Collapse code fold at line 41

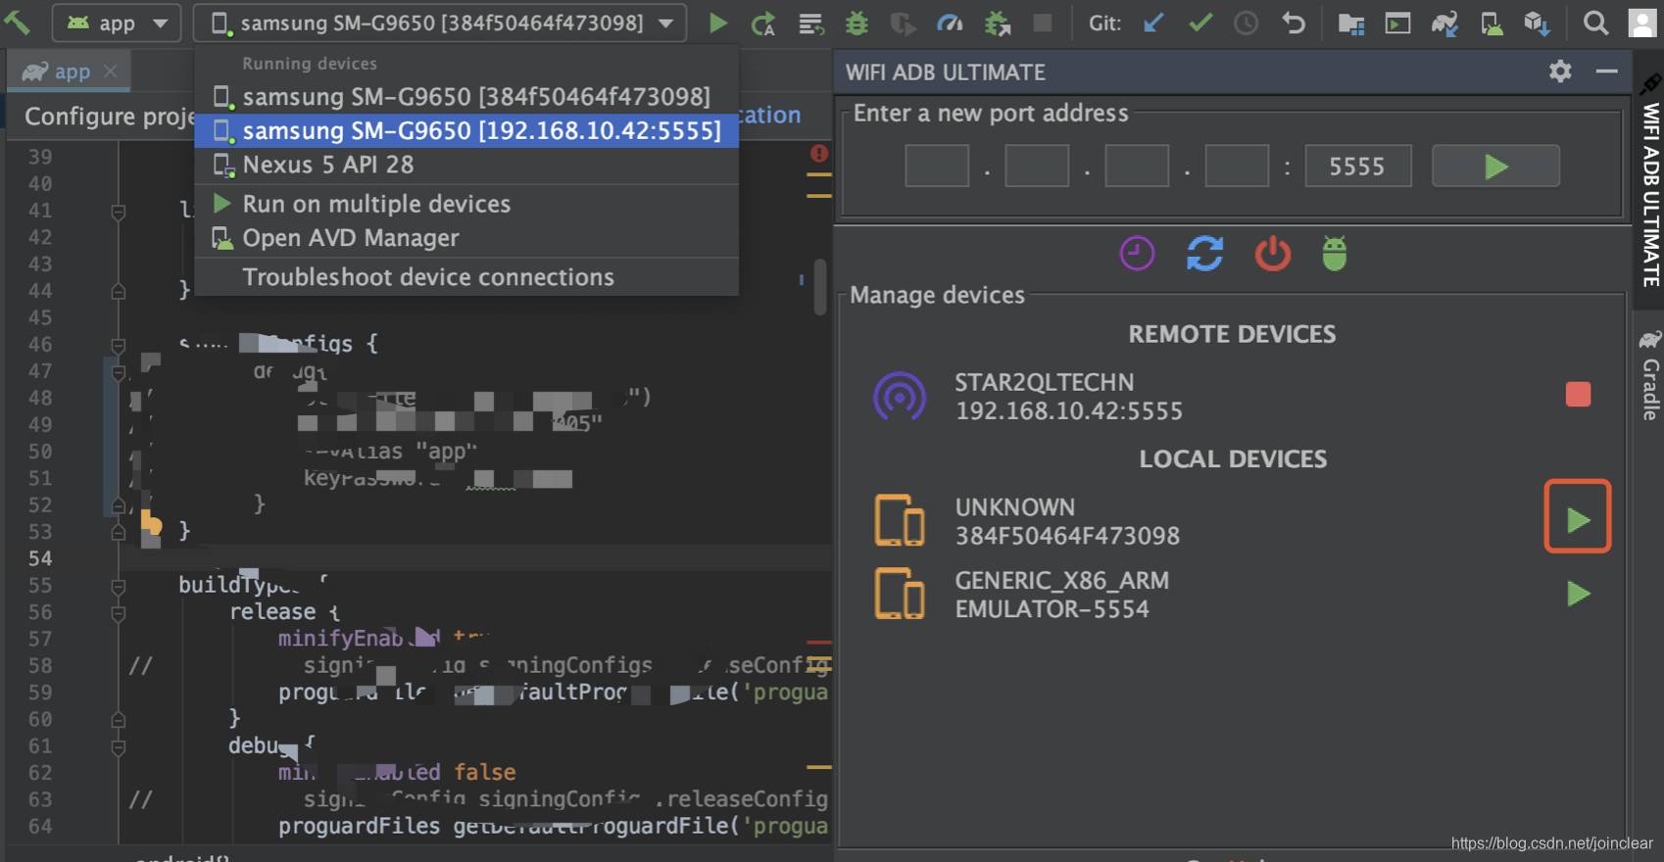tap(119, 211)
